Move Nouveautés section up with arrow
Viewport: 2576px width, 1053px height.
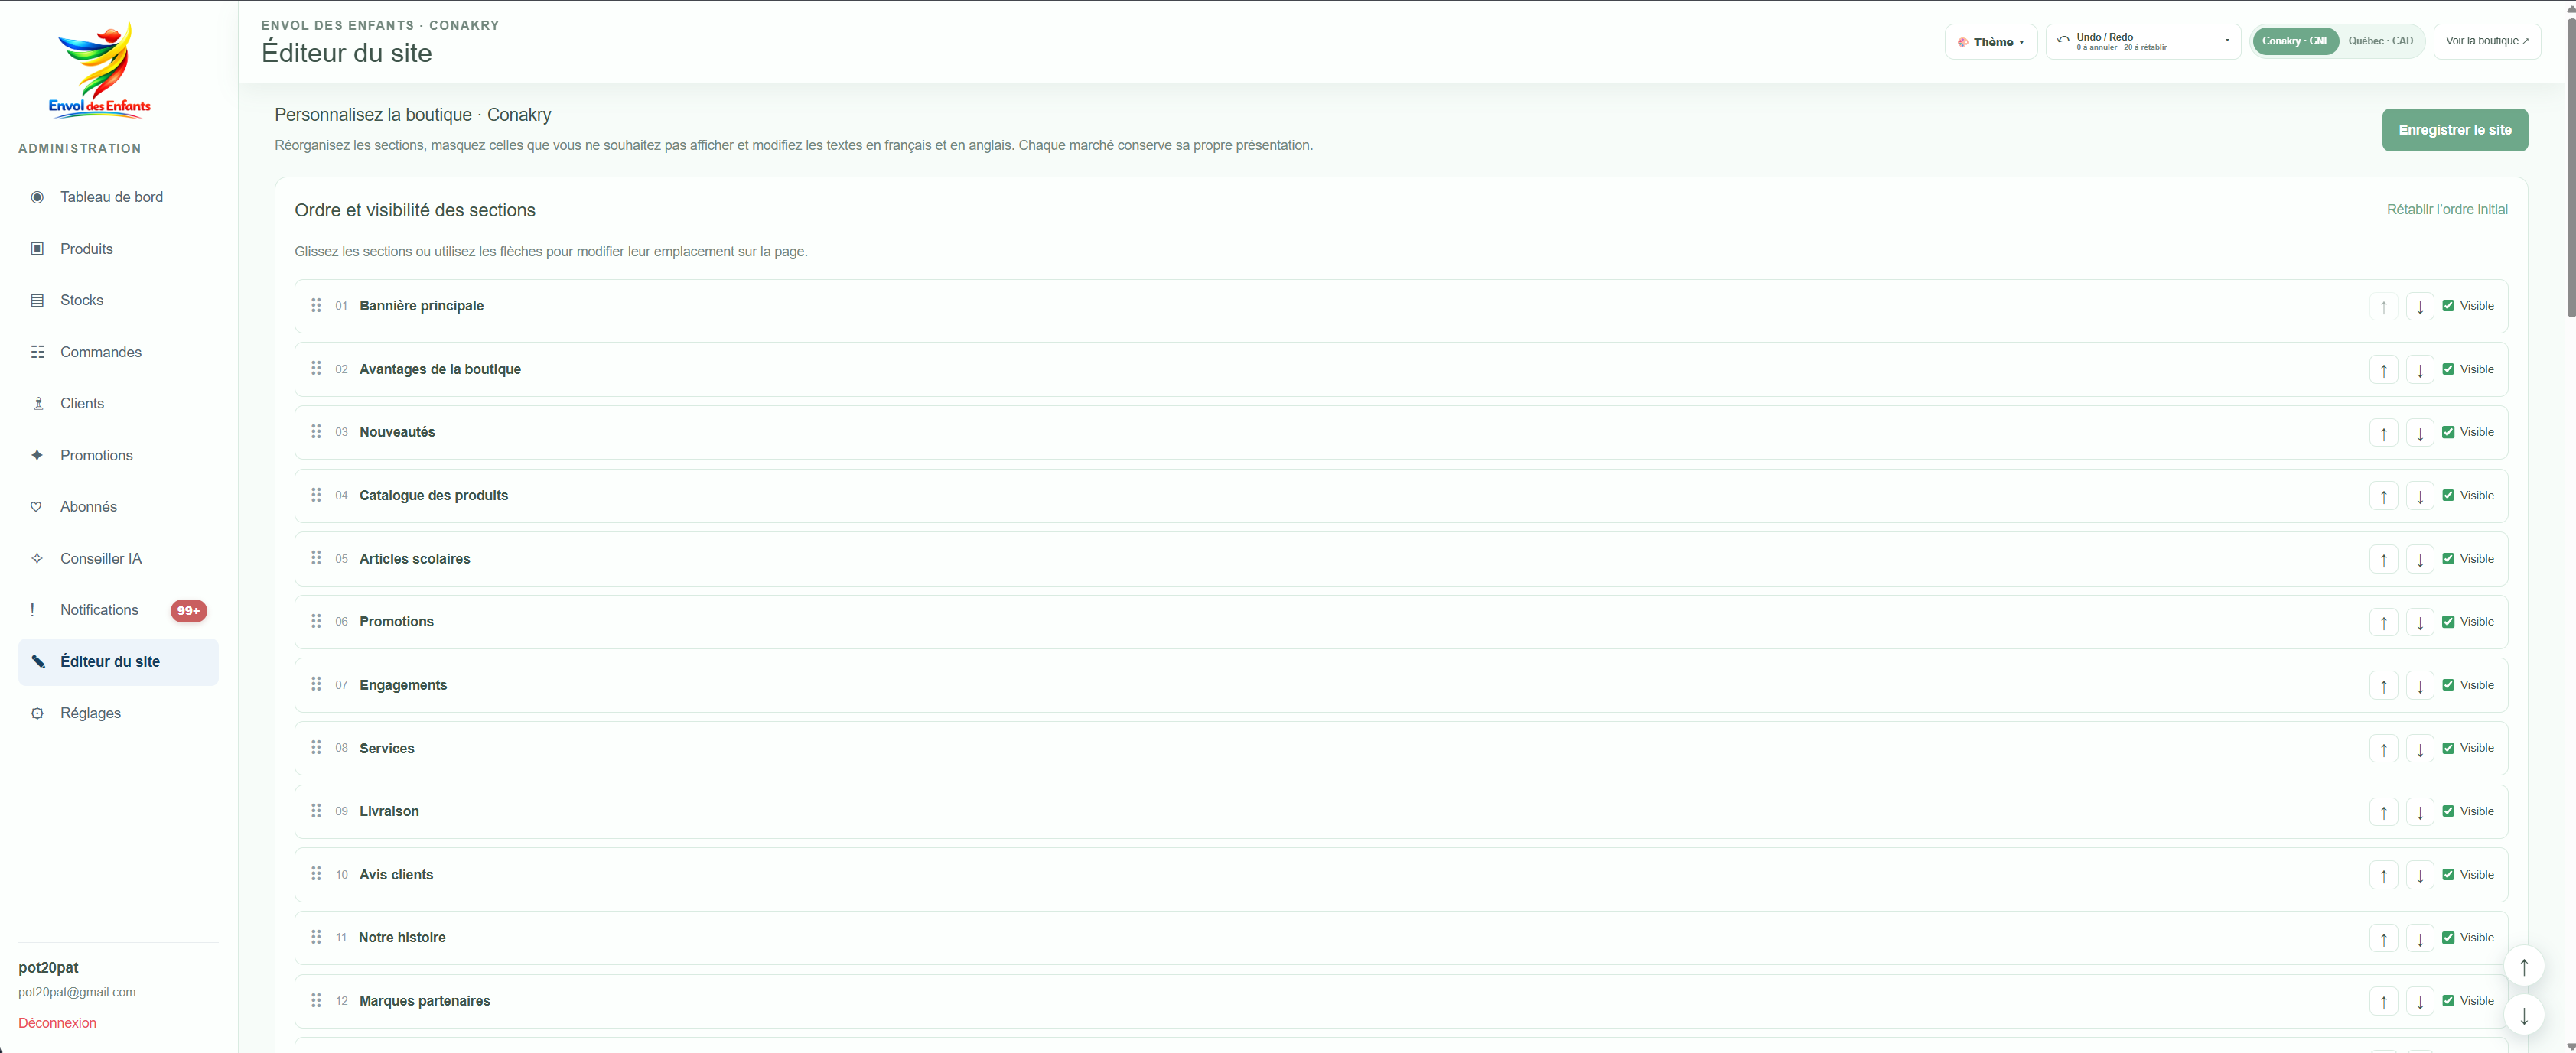click(x=2383, y=433)
